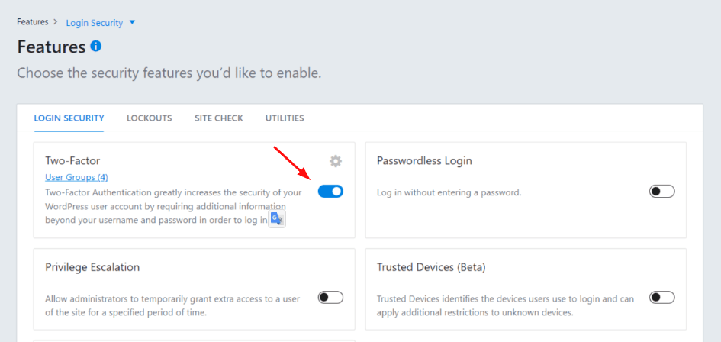Click the Passwordless Login card title

pyautogui.click(x=424, y=160)
